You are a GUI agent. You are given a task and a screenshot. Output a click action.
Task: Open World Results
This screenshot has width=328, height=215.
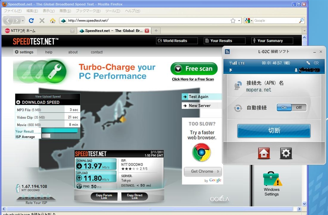click(177, 41)
